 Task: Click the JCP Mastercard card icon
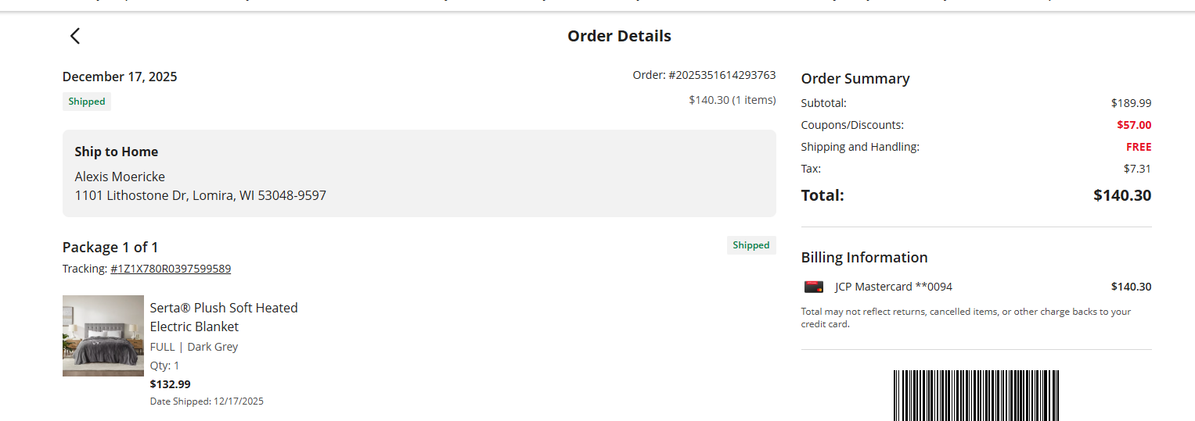(x=814, y=287)
